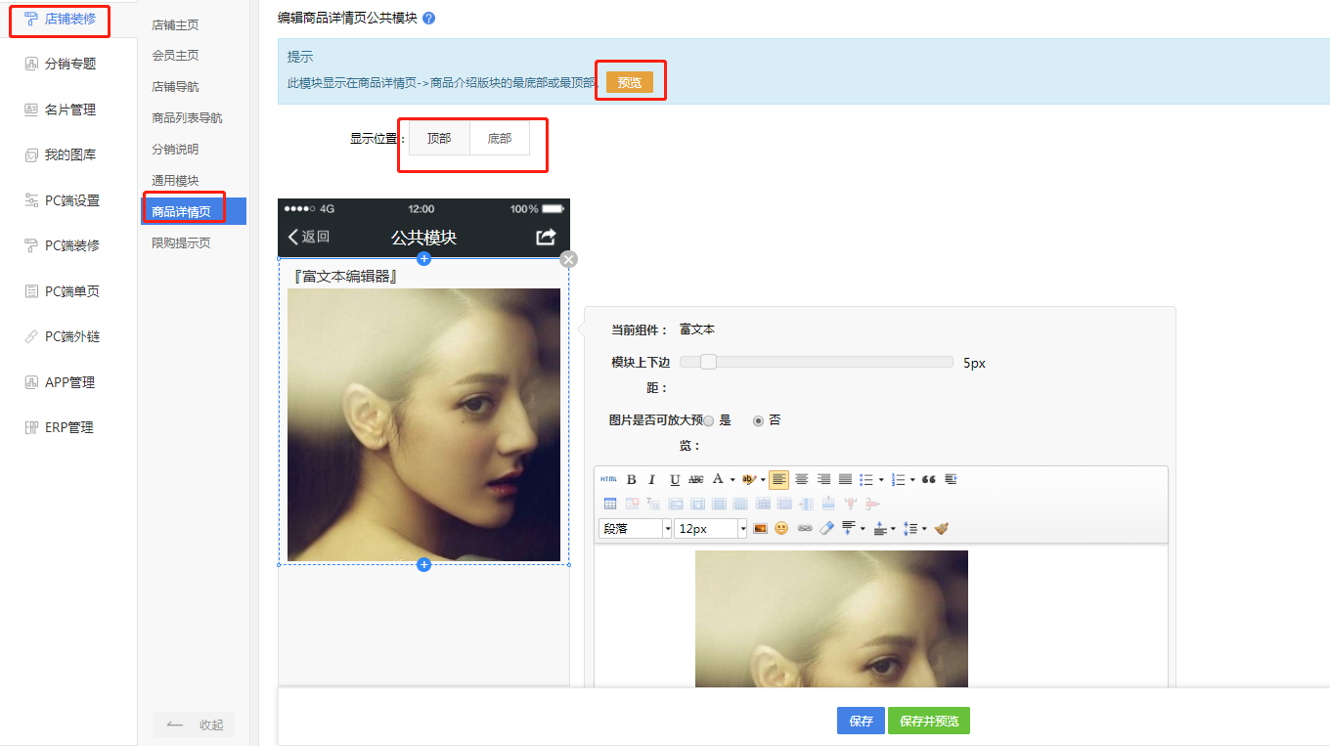Insert an emoticon from the toolbar
Screen dimensions: 1330x746
(781, 528)
